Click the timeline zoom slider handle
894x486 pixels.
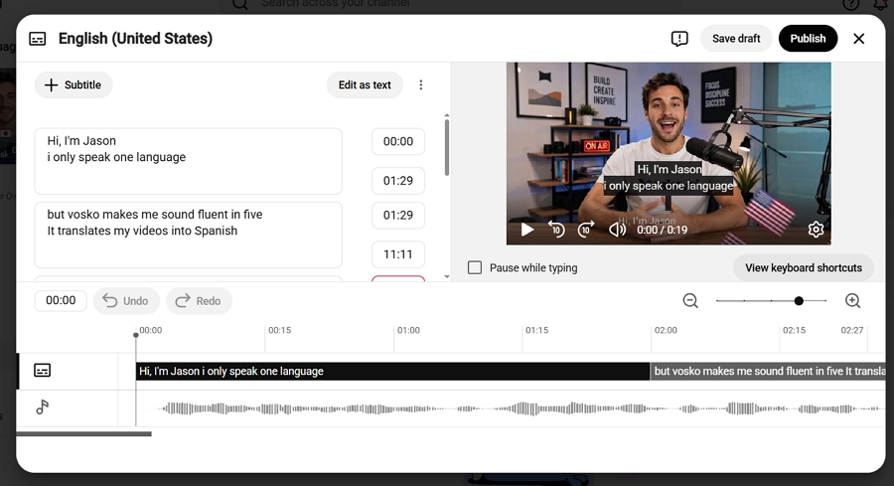799,300
